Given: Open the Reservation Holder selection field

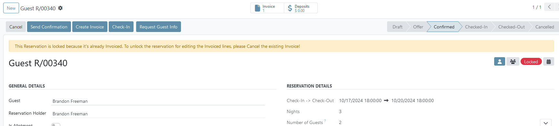Looking at the screenshot, I should [158, 114].
